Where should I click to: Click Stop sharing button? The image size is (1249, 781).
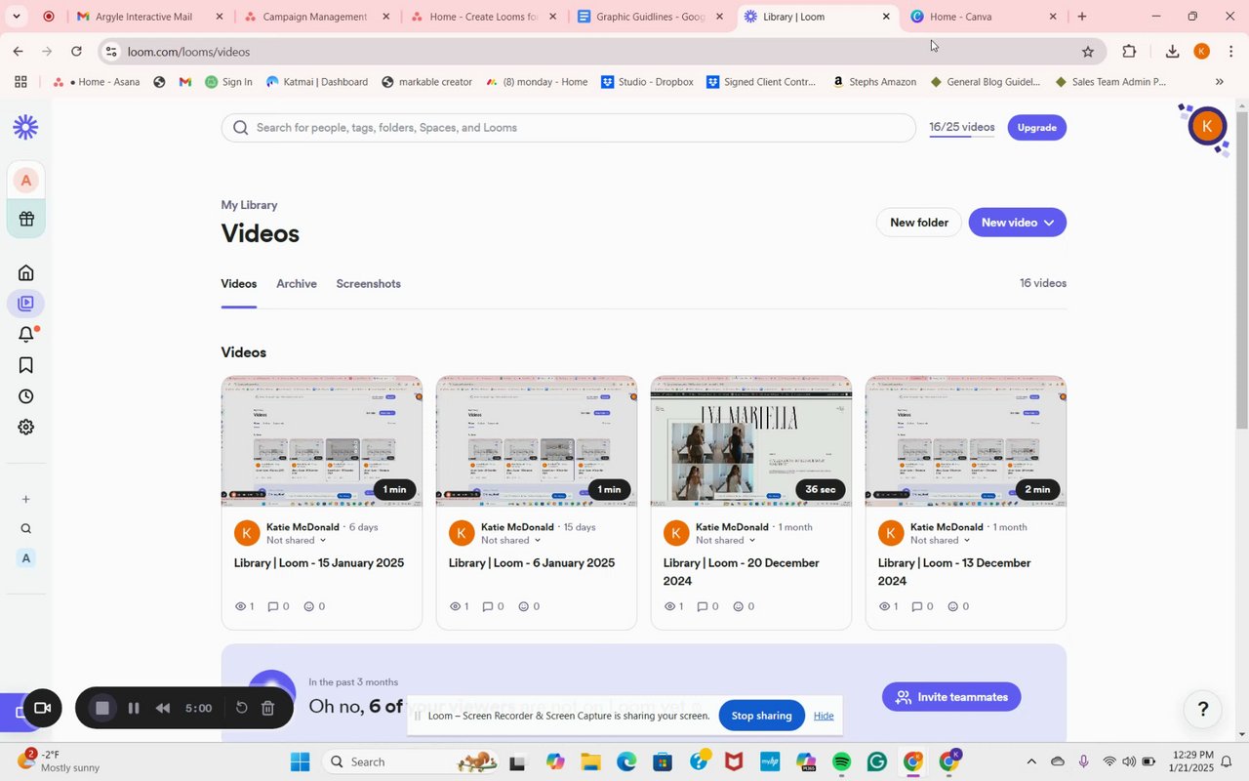click(761, 716)
